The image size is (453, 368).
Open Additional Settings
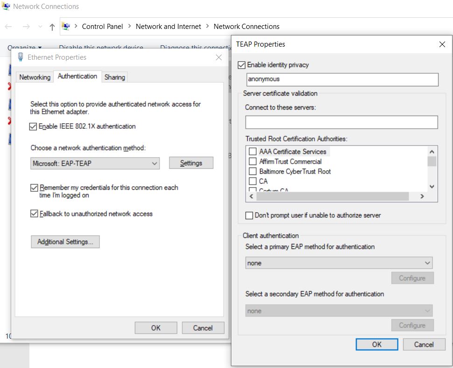(65, 242)
